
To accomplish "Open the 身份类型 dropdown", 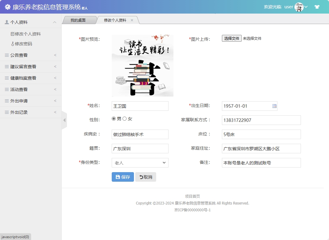I will [x=140, y=163].
